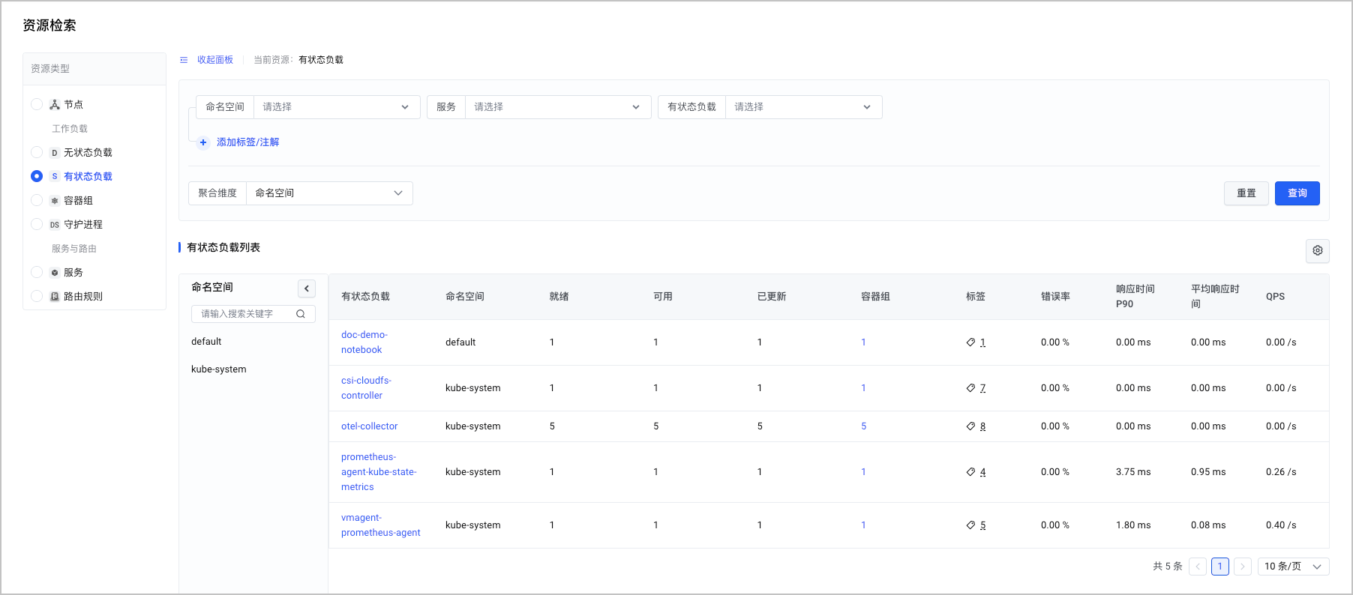Collapse the 命名空间 side list arrow
Viewport: 1353px width, 595px height.
[307, 289]
